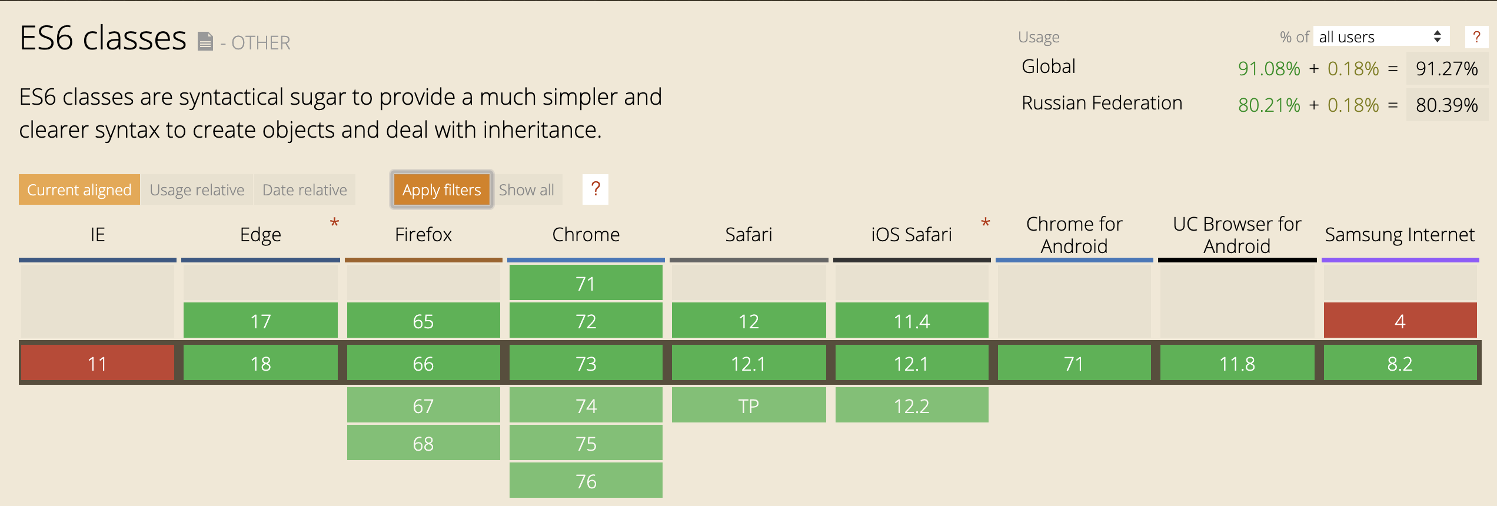This screenshot has height=506, width=1497.
Task: Click the Apply filters button
Action: (442, 189)
